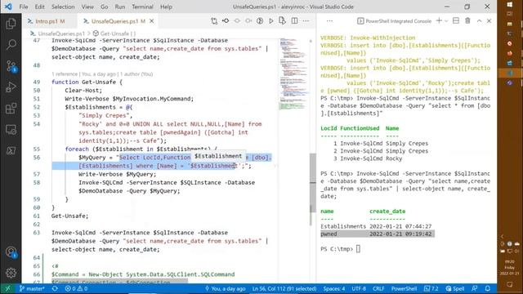Maximize panel size with chevron up

(x=480, y=21)
